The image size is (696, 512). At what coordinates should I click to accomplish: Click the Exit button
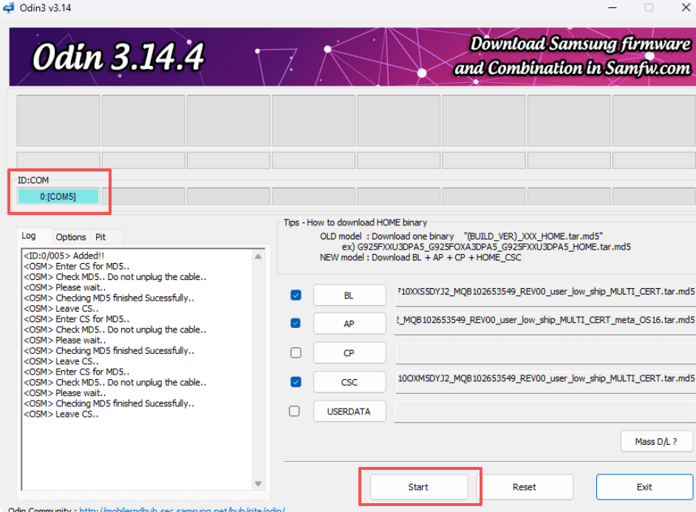click(644, 487)
